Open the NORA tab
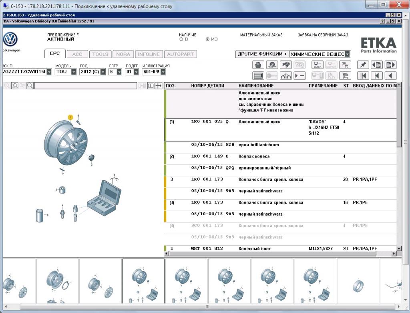410x313 pixels. (123, 54)
